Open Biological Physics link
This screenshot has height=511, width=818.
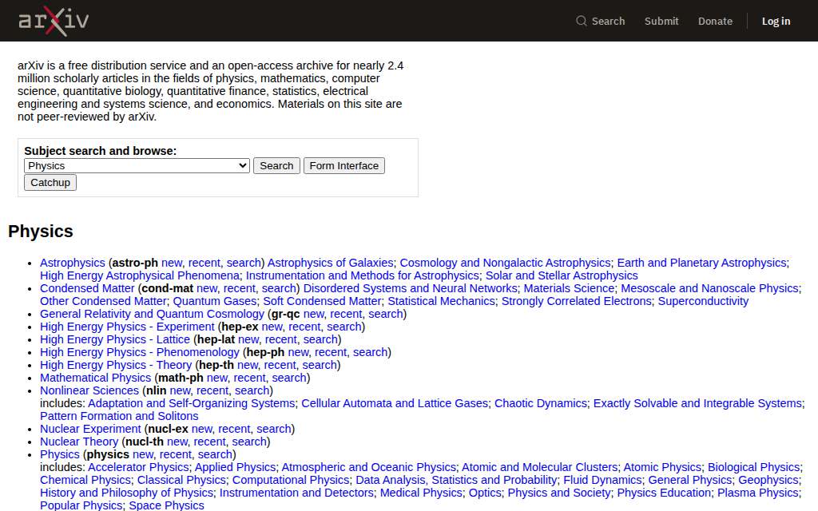pyautogui.click(x=753, y=467)
